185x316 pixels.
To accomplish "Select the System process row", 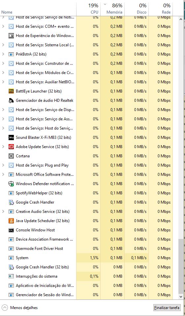I will [86, 258].
